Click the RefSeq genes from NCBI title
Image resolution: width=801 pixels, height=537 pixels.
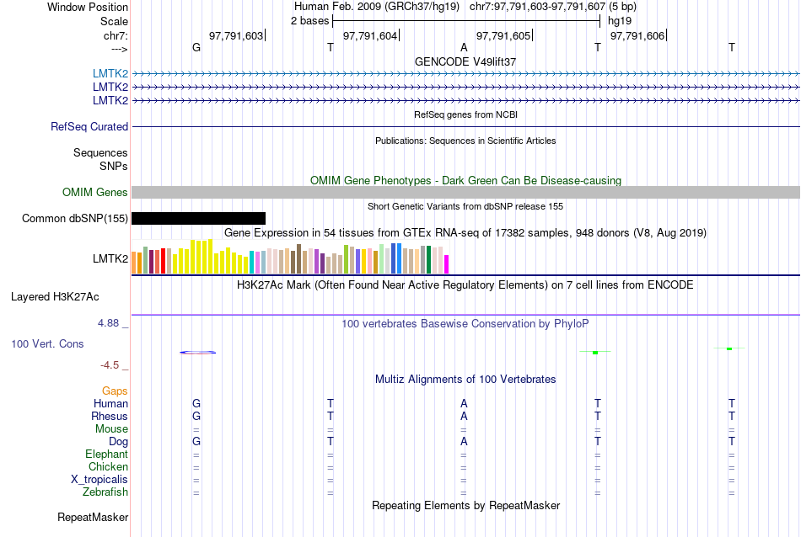click(x=466, y=114)
